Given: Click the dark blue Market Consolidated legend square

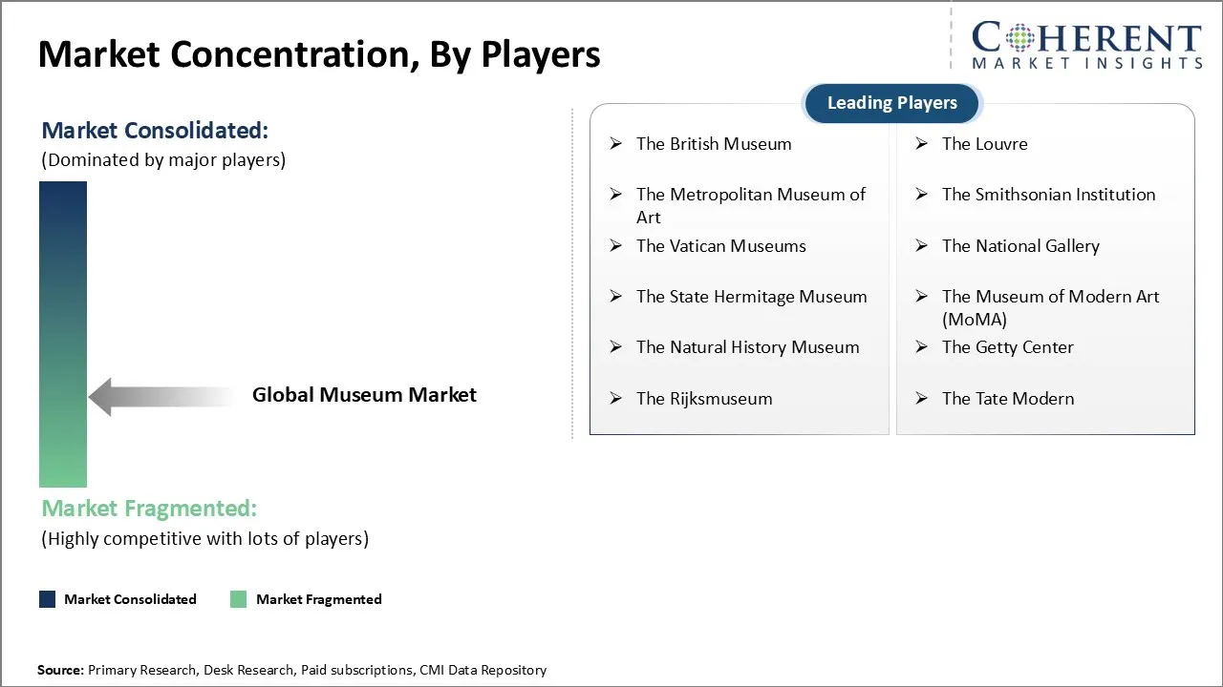Looking at the screenshot, I should coord(47,599).
